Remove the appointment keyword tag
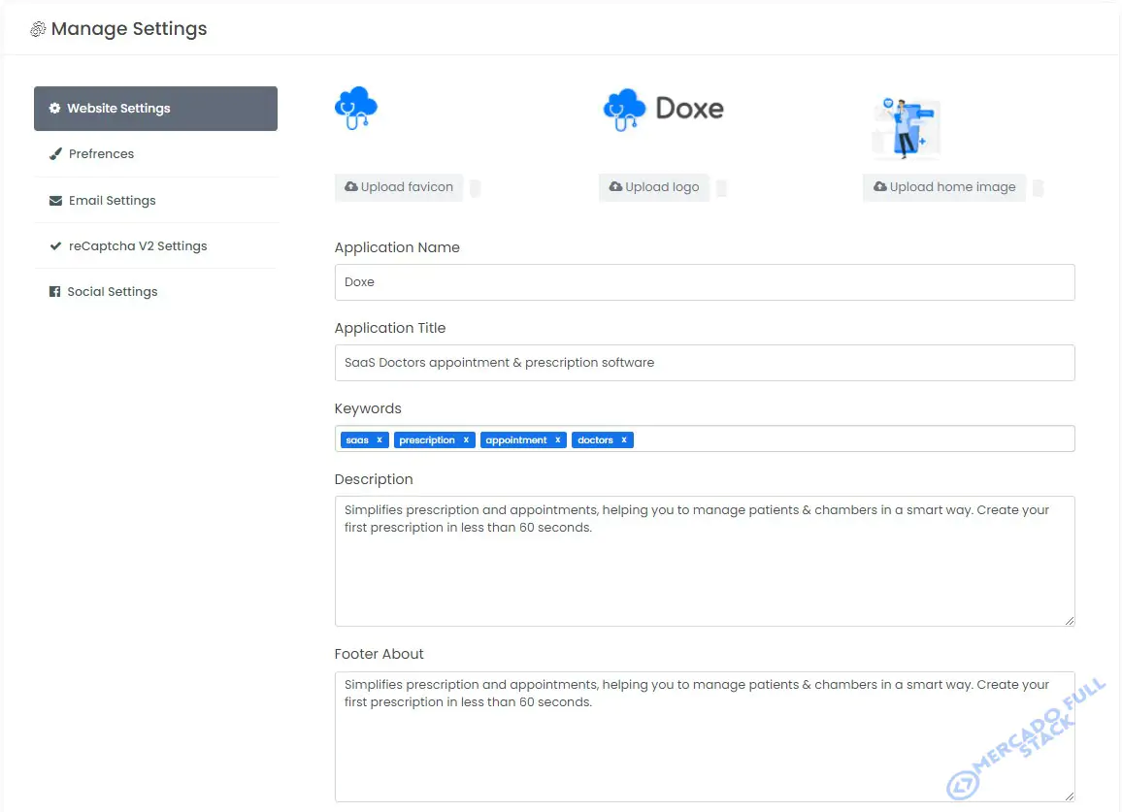Image resolution: width=1122 pixels, height=812 pixels. click(x=557, y=440)
